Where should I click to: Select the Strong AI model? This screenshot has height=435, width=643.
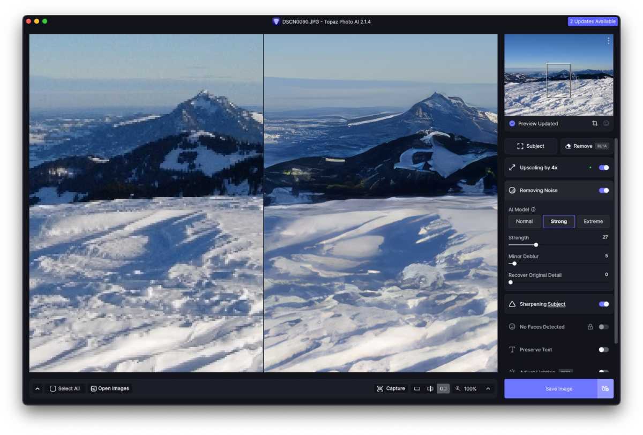click(559, 221)
